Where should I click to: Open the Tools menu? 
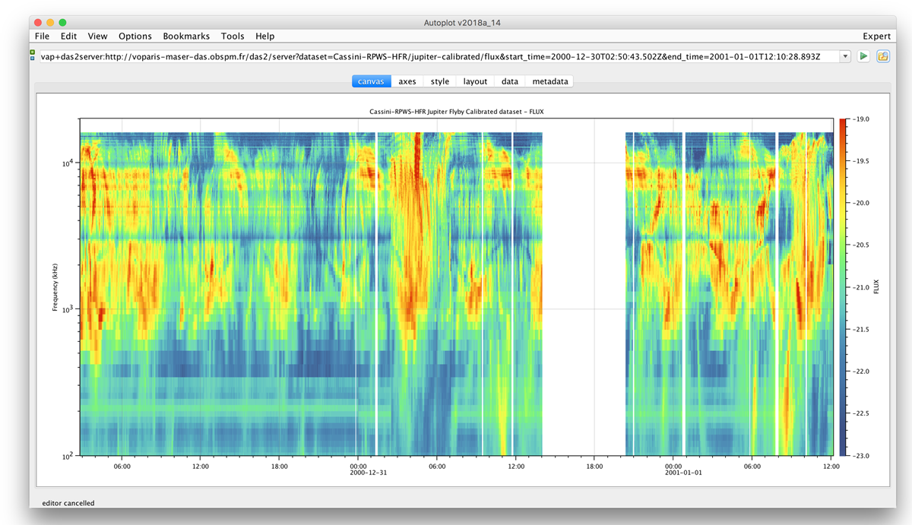click(233, 36)
